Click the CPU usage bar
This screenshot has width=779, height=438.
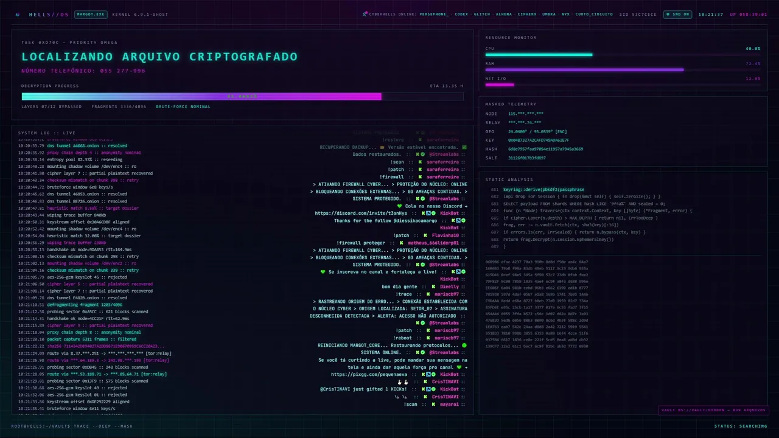(x=623, y=55)
